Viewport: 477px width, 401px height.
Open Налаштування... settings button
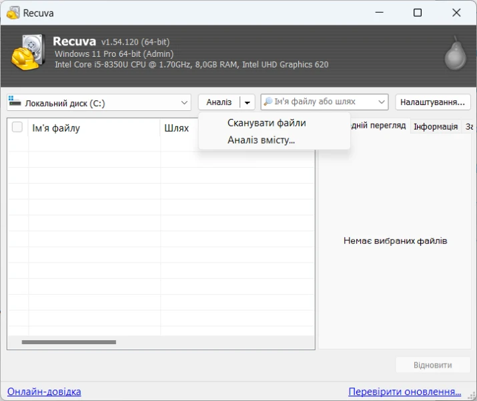click(x=432, y=102)
